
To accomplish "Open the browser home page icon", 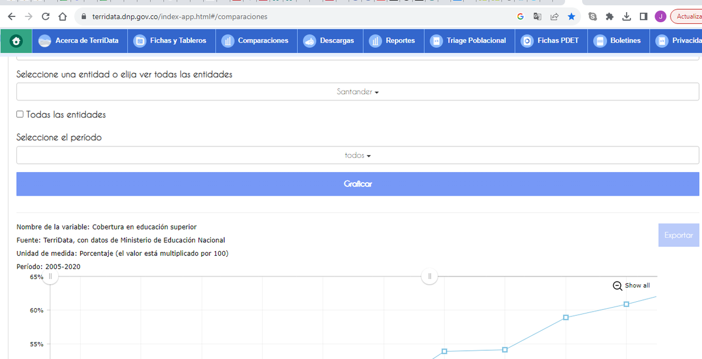I will tap(63, 16).
